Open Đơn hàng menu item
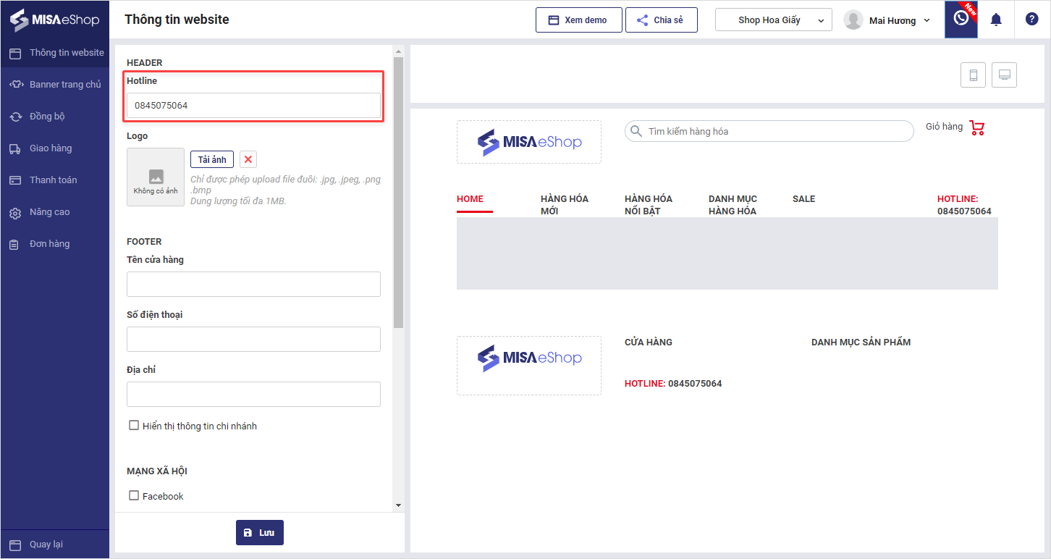The image size is (1051, 559). 55,244
